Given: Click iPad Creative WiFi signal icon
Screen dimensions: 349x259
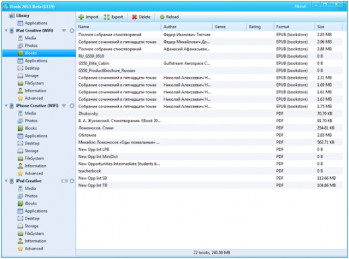Looking at the screenshot, I should (64, 30).
